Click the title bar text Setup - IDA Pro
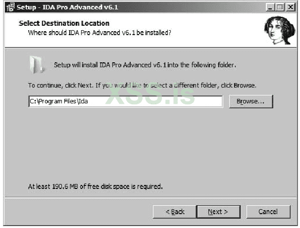This screenshot has height=228, width=300. 67,7
